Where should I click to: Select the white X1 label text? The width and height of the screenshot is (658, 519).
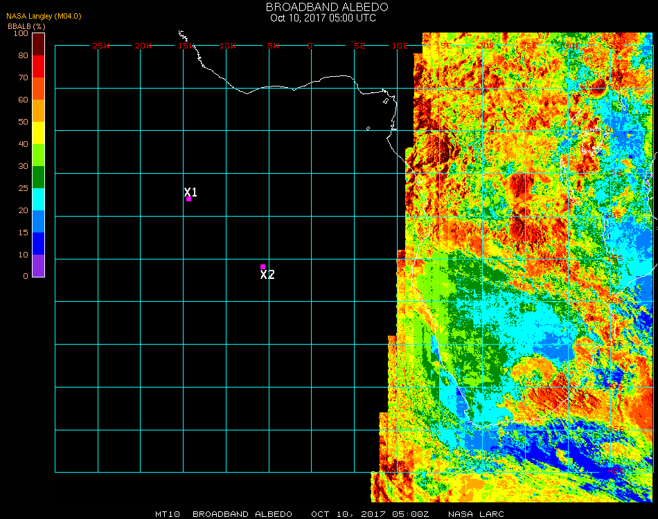pos(190,192)
